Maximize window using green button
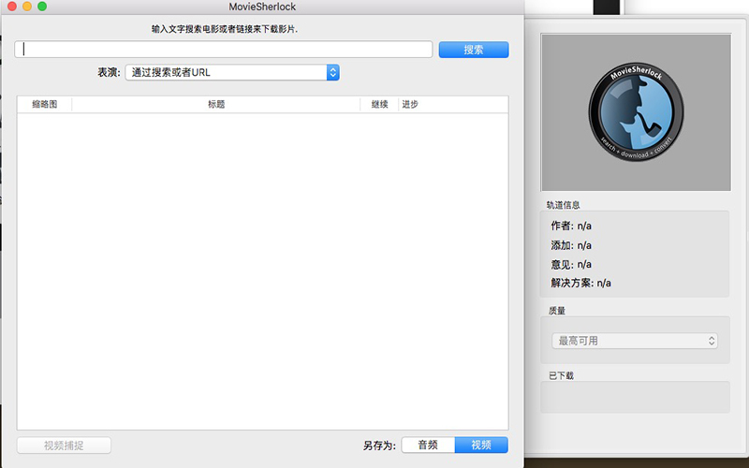Screen dimensions: 749x468 [42, 7]
